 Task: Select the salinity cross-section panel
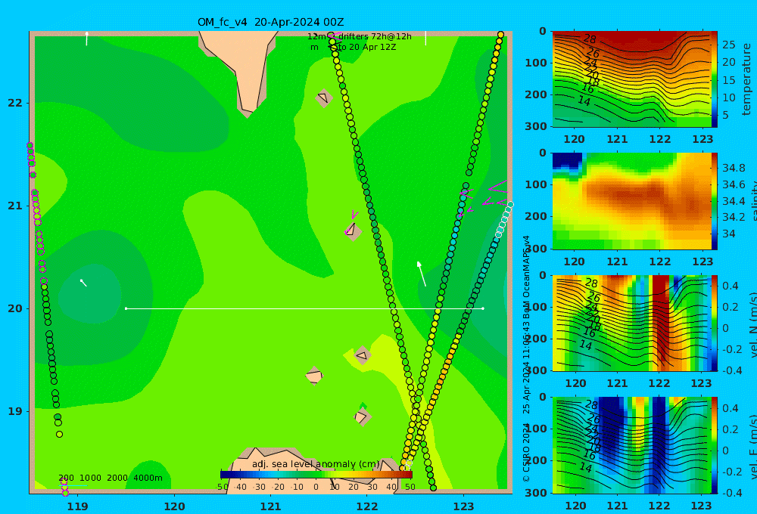pos(631,201)
